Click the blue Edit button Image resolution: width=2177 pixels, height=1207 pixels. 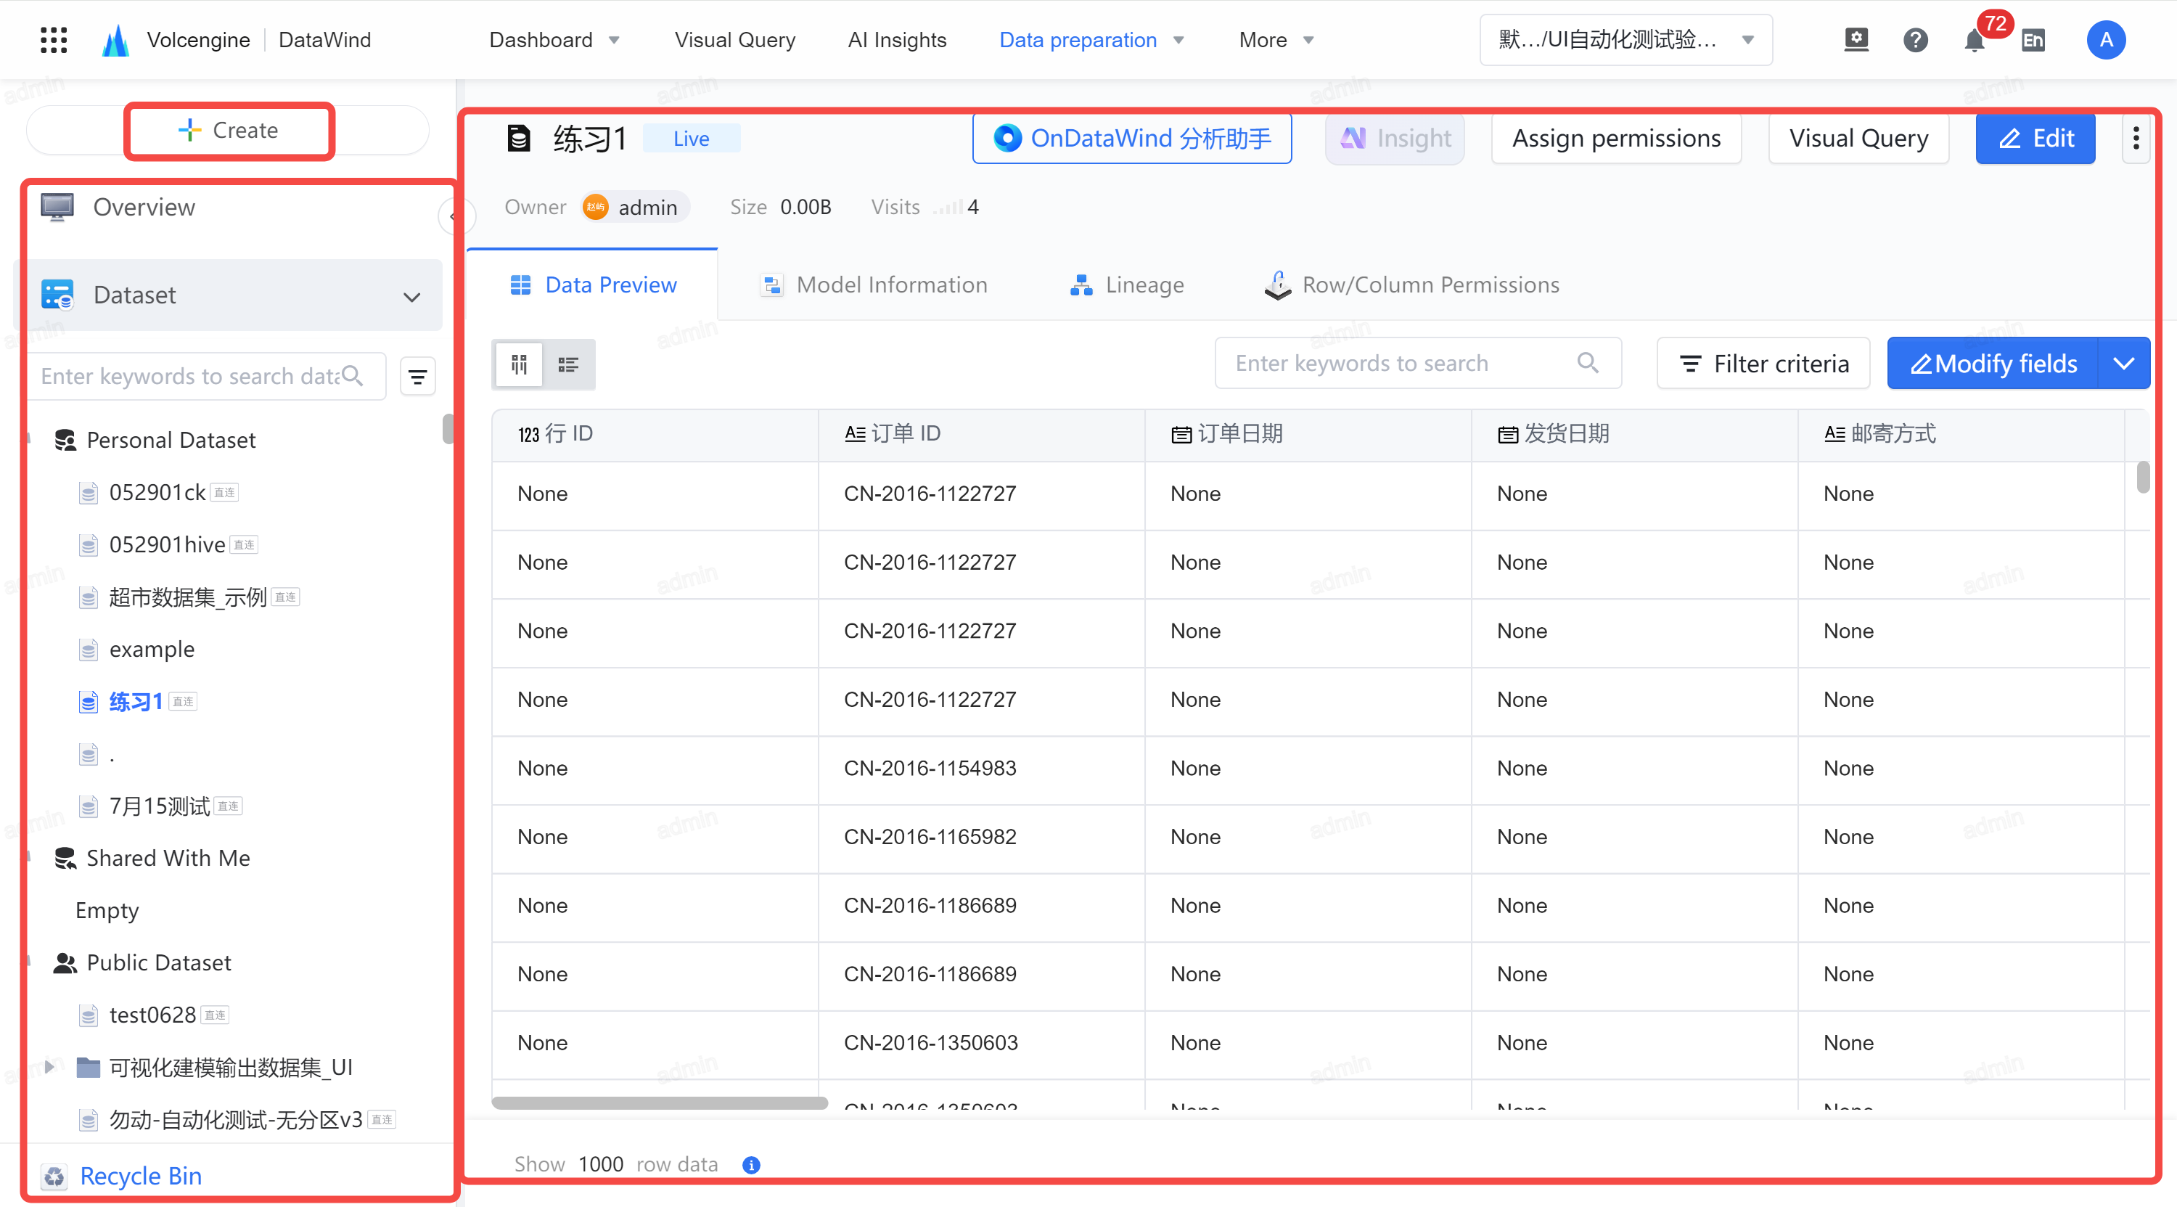coord(2035,138)
